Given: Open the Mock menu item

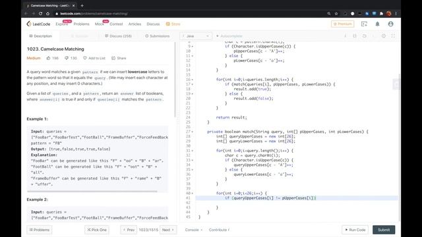Looking at the screenshot, I should point(100,24).
